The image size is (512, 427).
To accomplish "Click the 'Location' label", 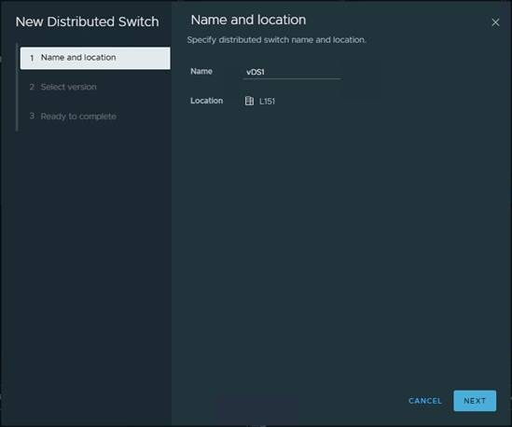I will pyautogui.click(x=207, y=101).
